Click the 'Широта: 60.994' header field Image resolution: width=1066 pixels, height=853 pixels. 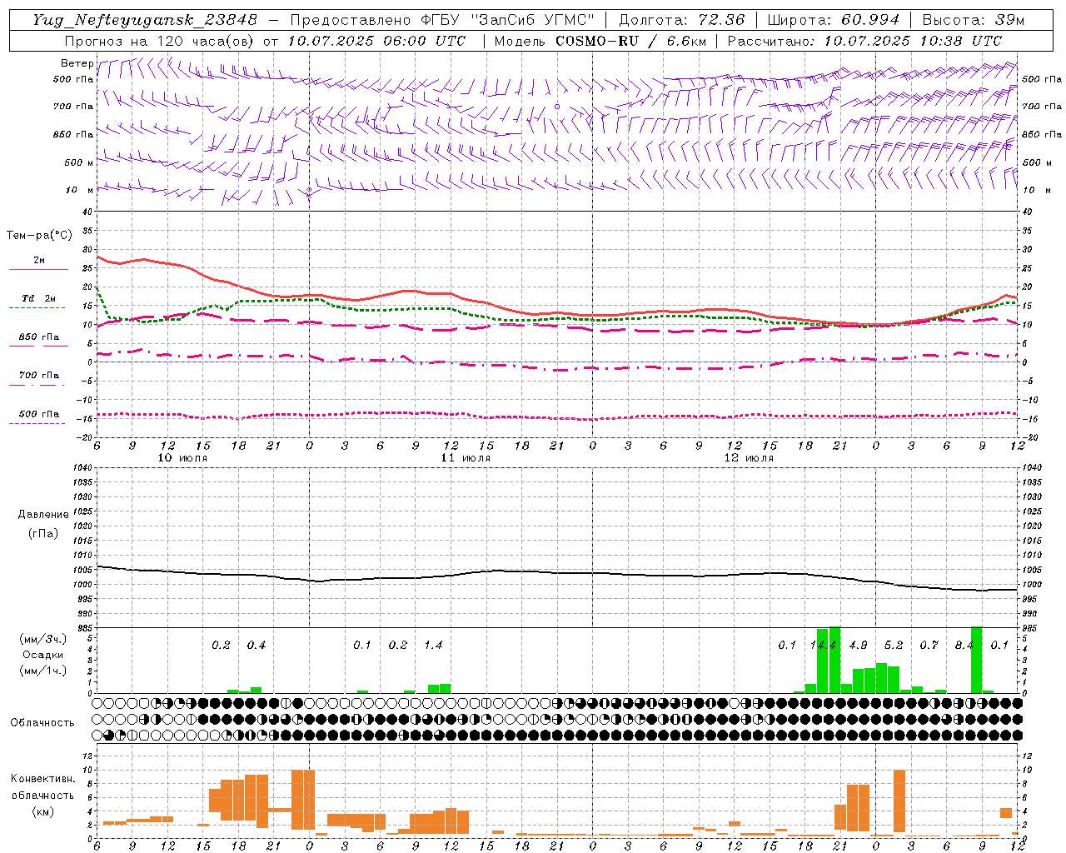pos(833,20)
